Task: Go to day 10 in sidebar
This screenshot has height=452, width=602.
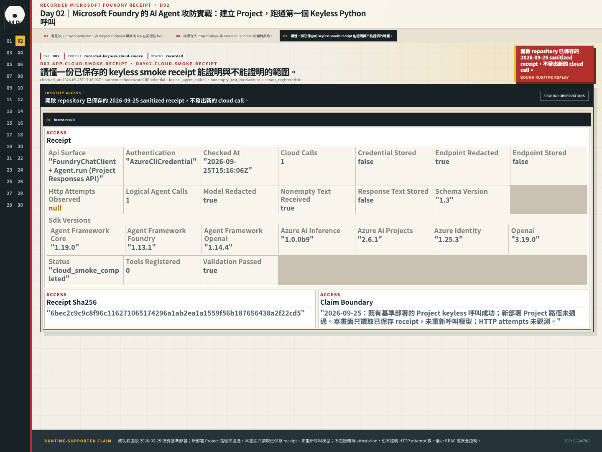Action: pos(20,88)
